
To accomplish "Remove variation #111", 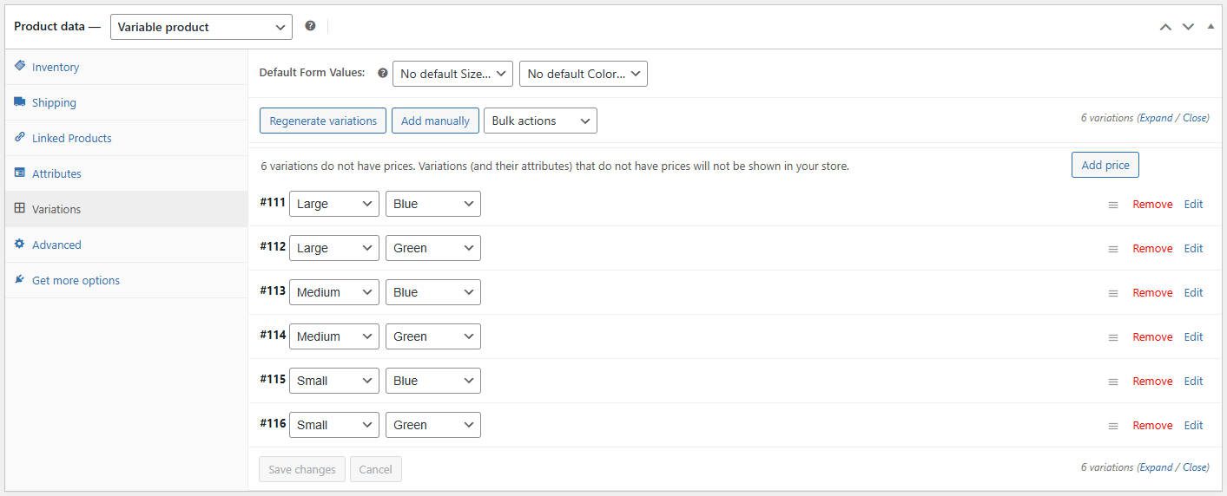I will 1152,205.
